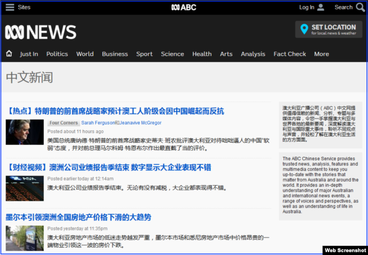Open the Health section
Viewport: 368px width, 255px height.
(202, 54)
